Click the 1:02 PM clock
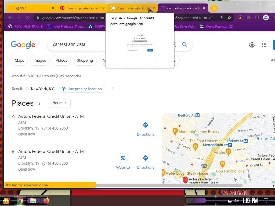The image size is (275, 206). click(250, 201)
